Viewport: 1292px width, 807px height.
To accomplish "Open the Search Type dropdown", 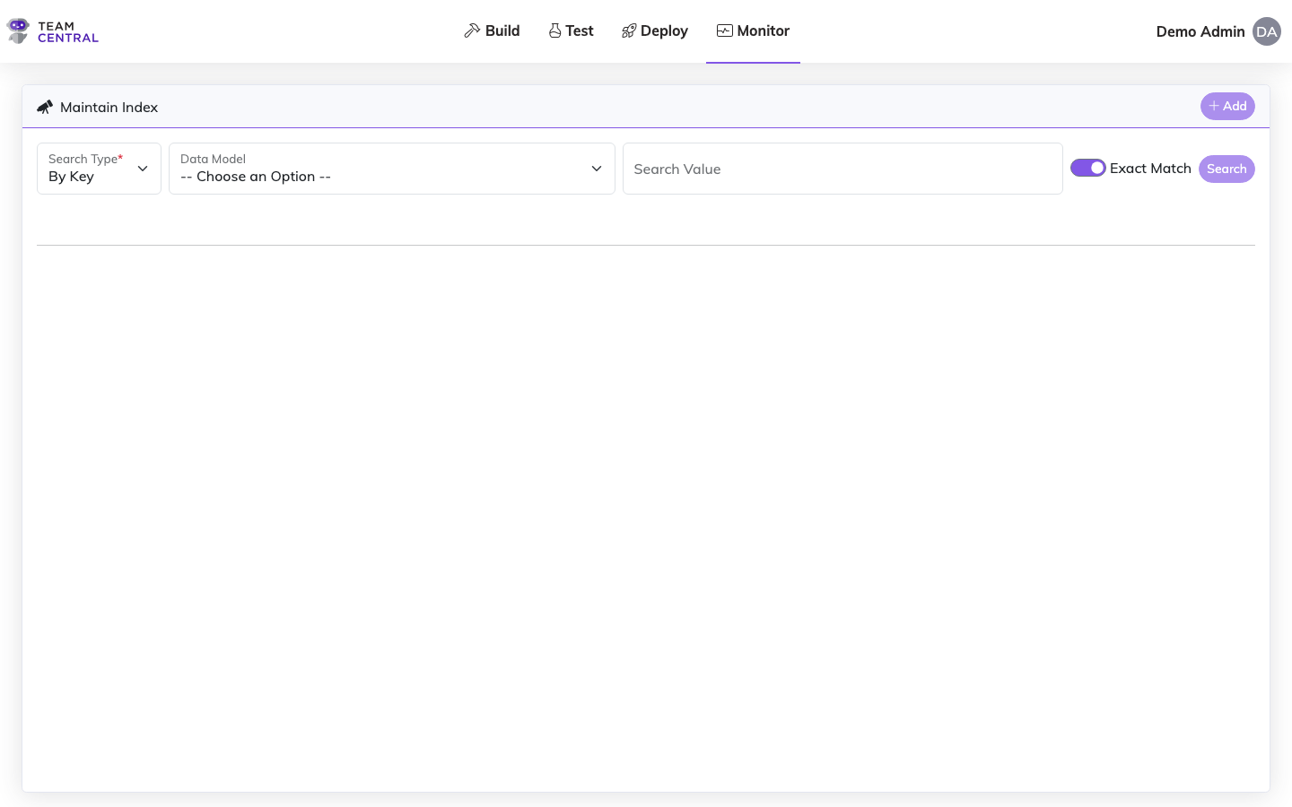I will click(x=99, y=169).
